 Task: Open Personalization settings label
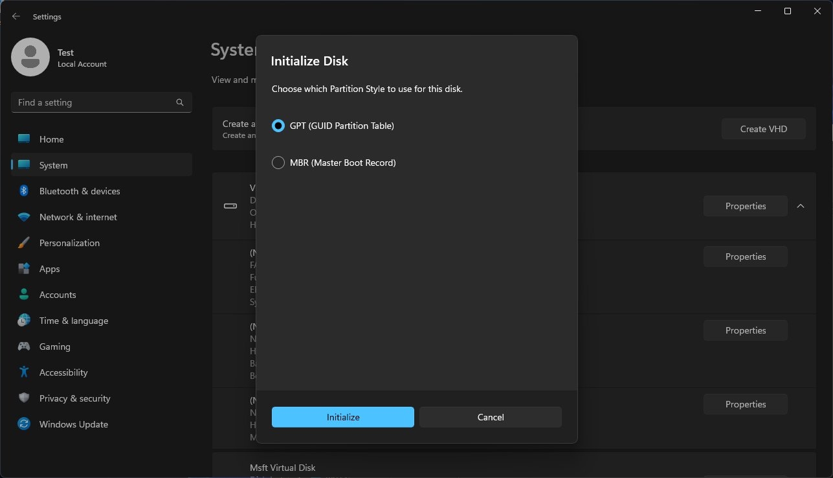point(69,243)
